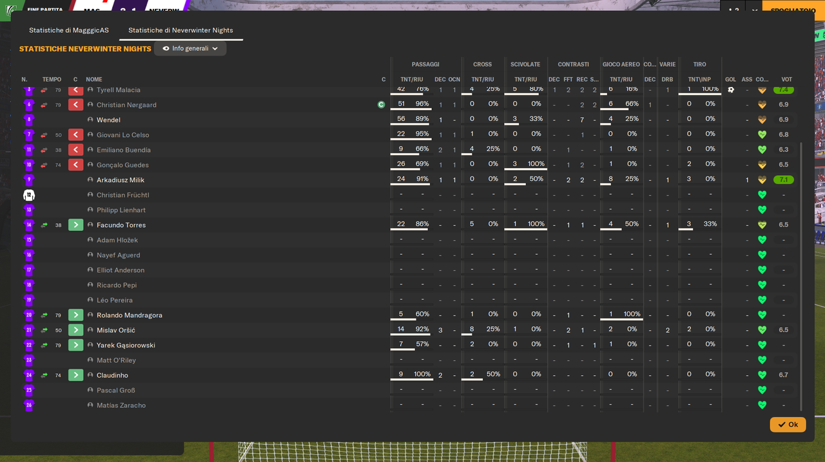825x462 pixels.
Task: Sort by the ASS column header
Action: coord(747,80)
